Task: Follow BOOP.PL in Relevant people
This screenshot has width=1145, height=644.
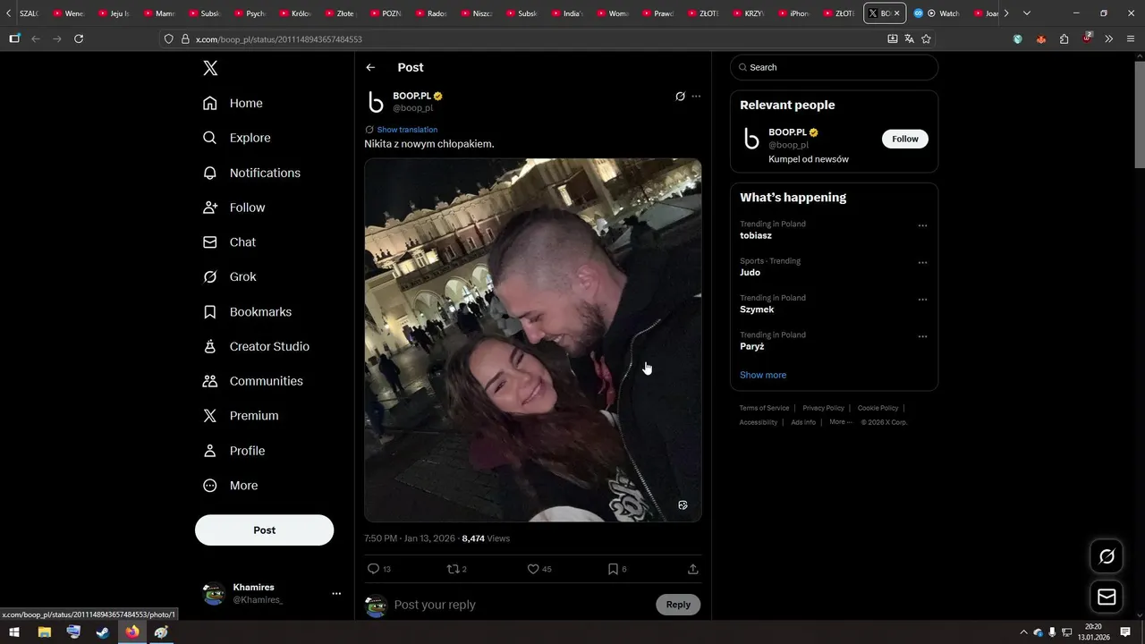Action: (x=905, y=139)
